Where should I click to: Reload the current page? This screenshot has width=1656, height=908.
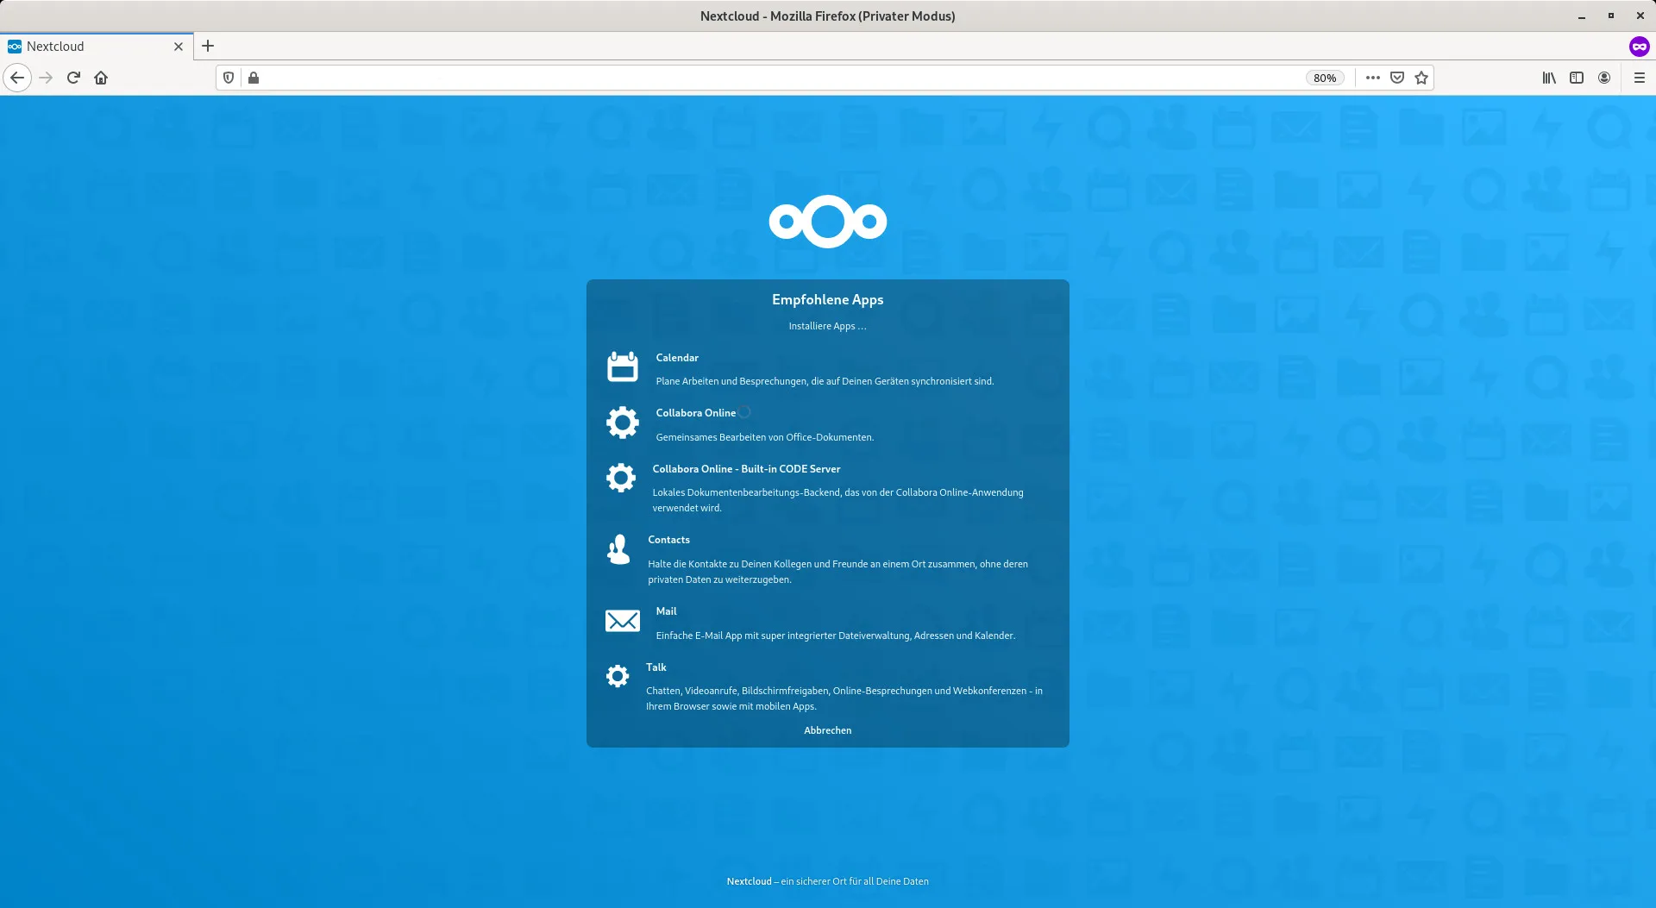[73, 78]
